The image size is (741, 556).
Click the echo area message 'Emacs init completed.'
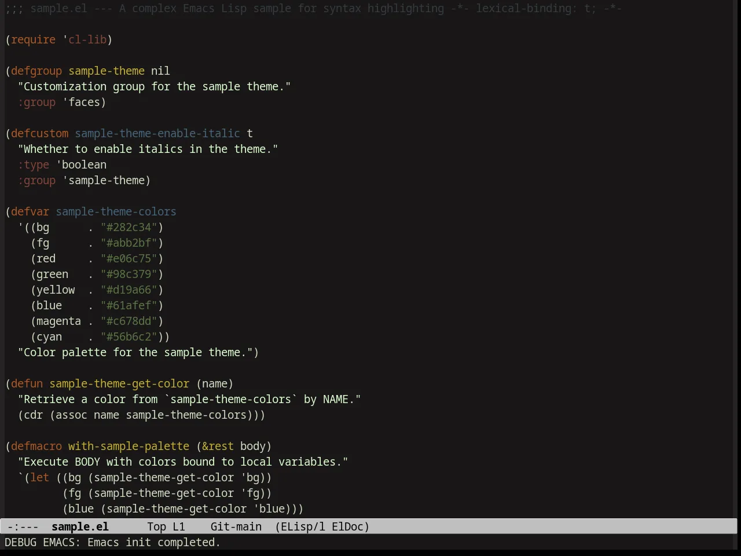[154, 542]
